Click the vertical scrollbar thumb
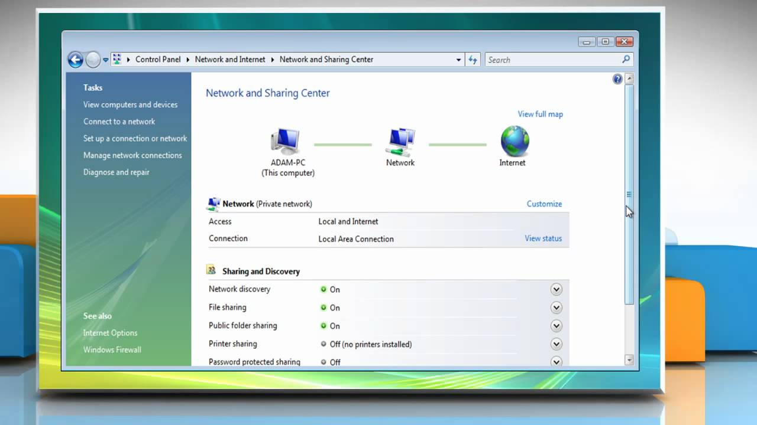This screenshot has height=425, width=757. [x=629, y=194]
